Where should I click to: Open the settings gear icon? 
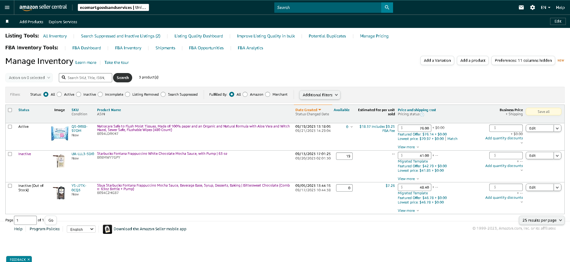[533, 7]
